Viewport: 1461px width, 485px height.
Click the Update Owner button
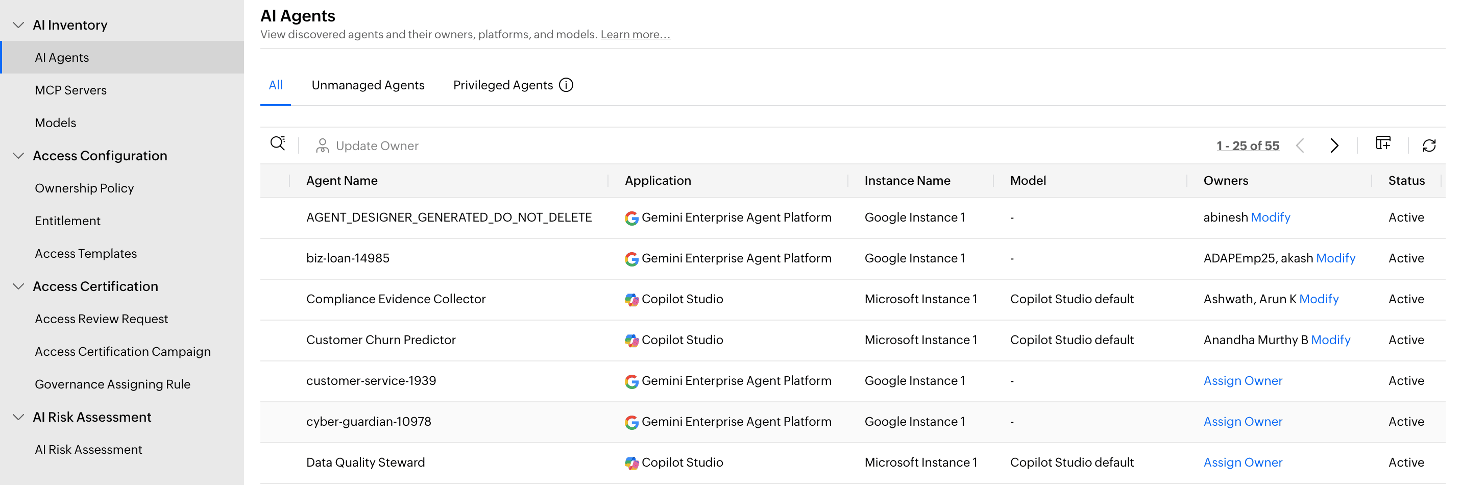coord(367,146)
